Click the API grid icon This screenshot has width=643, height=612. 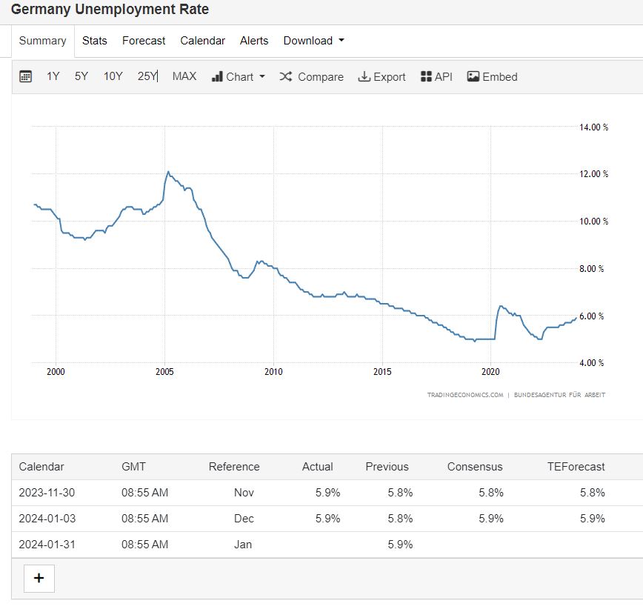pyautogui.click(x=426, y=76)
